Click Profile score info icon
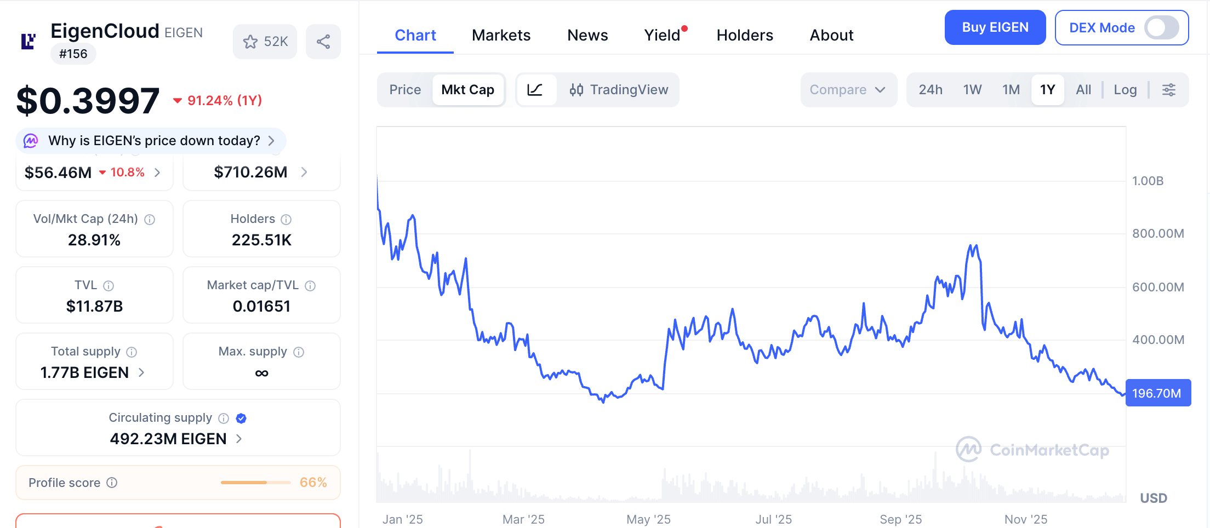The height and width of the screenshot is (528, 1210). pyautogui.click(x=112, y=483)
